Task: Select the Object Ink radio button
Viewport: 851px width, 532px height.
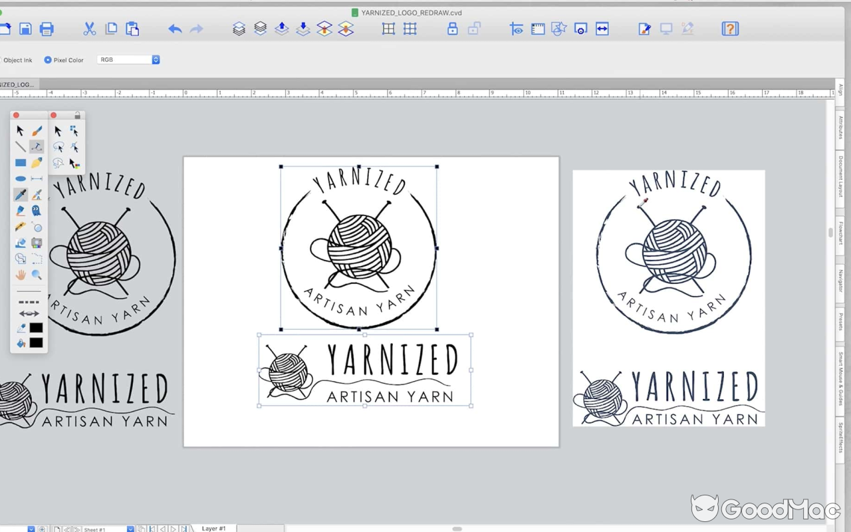Action: tap(1, 60)
